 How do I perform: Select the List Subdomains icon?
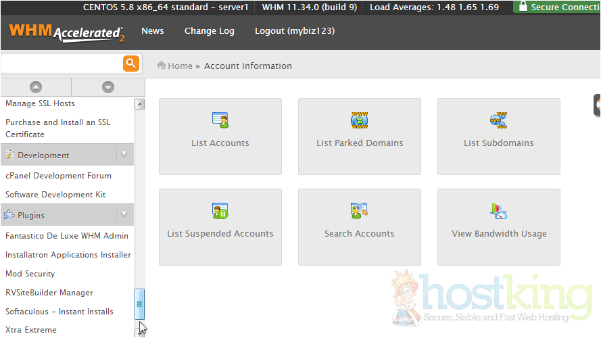499,120
